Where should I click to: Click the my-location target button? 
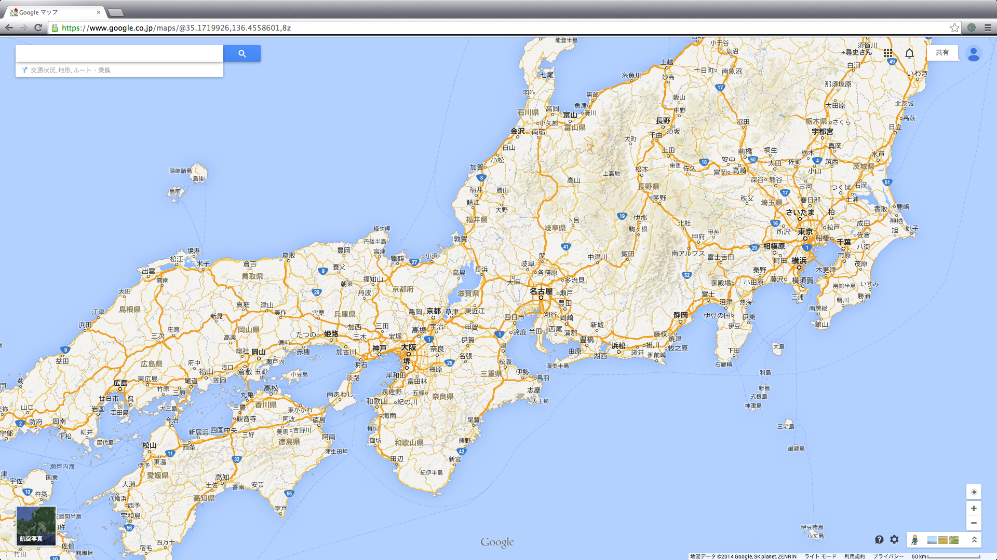(x=974, y=492)
